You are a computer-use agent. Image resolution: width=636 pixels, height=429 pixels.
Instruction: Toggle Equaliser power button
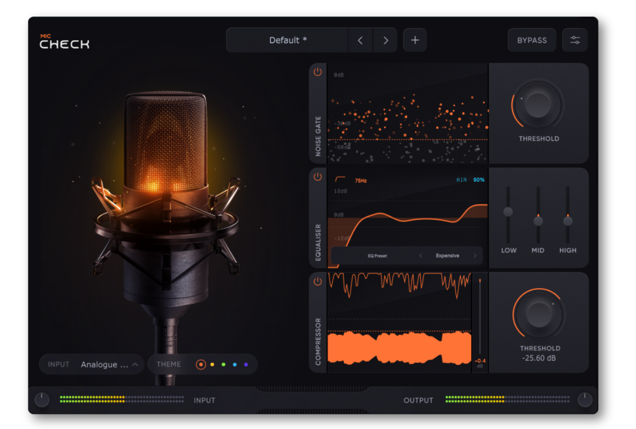pos(317,177)
